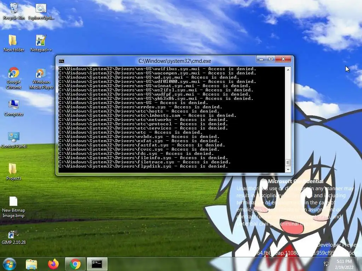Click the exfat.sys output line

coord(139,141)
